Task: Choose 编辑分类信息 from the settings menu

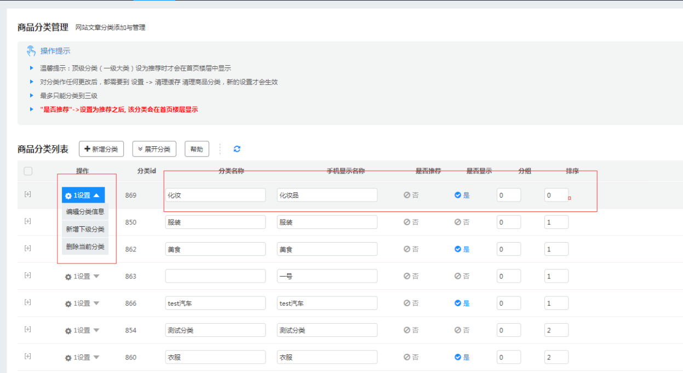Action: [x=85, y=211]
